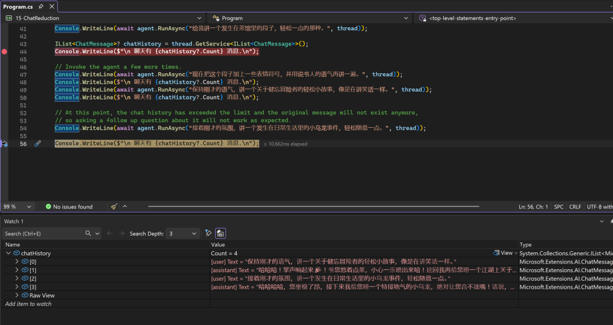
Task: Close the Program.cs tab
Action: pos(51,6)
